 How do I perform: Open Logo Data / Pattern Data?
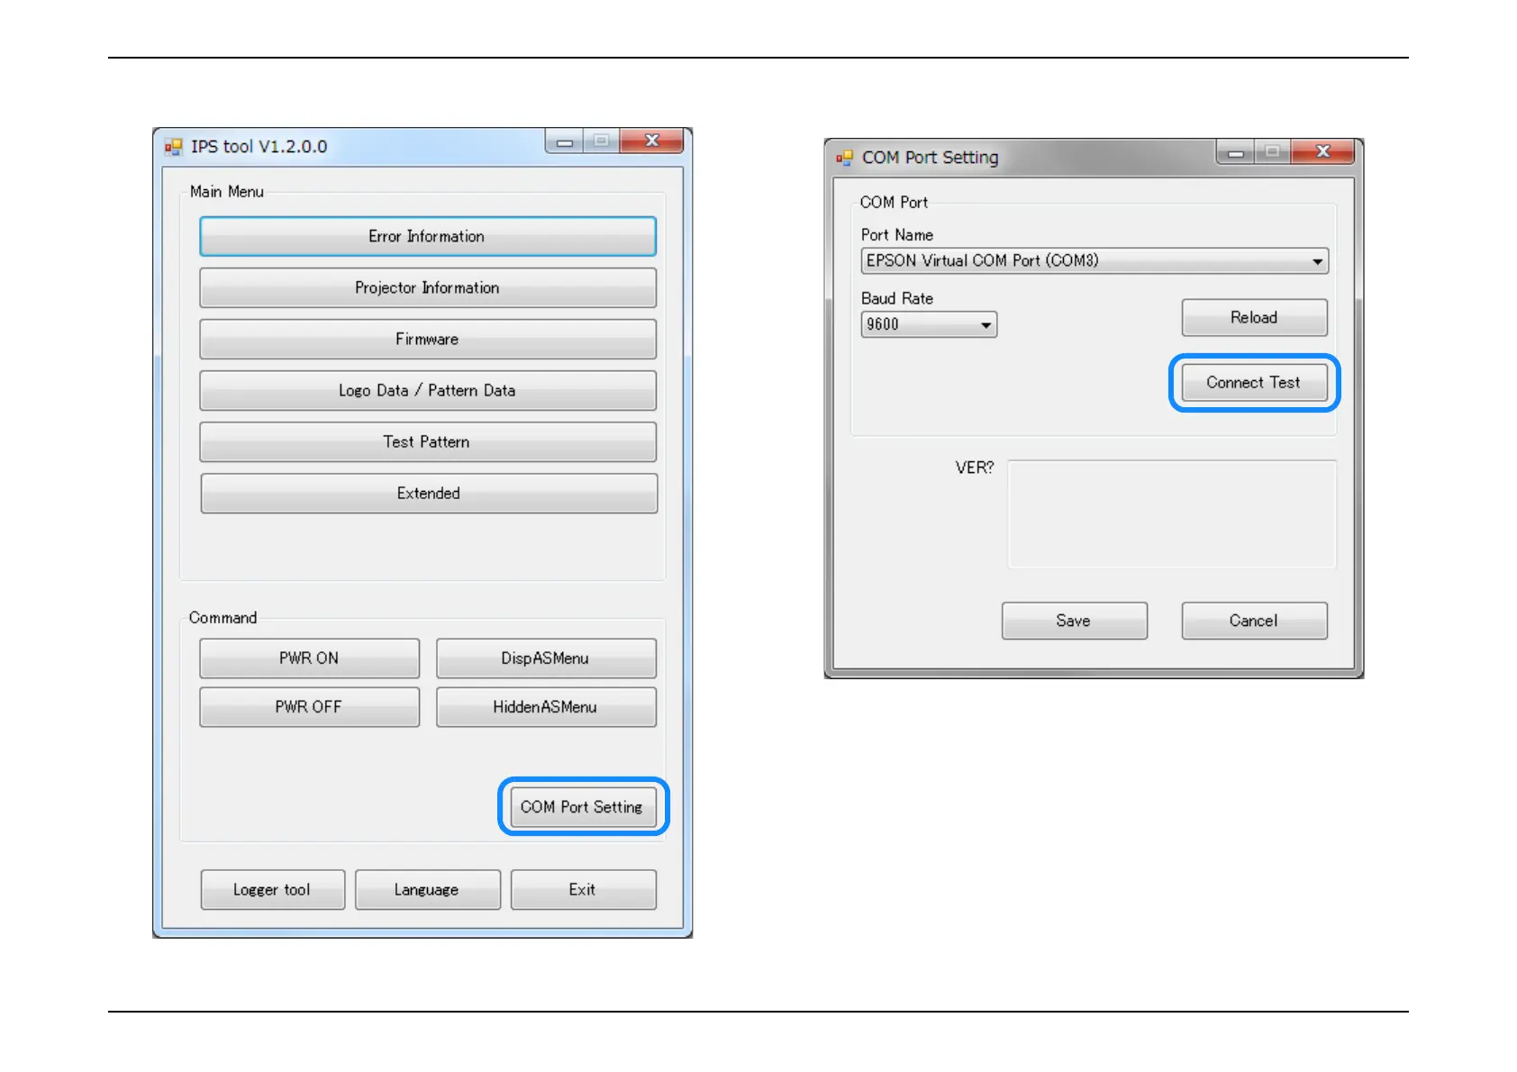[x=428, y=390]
